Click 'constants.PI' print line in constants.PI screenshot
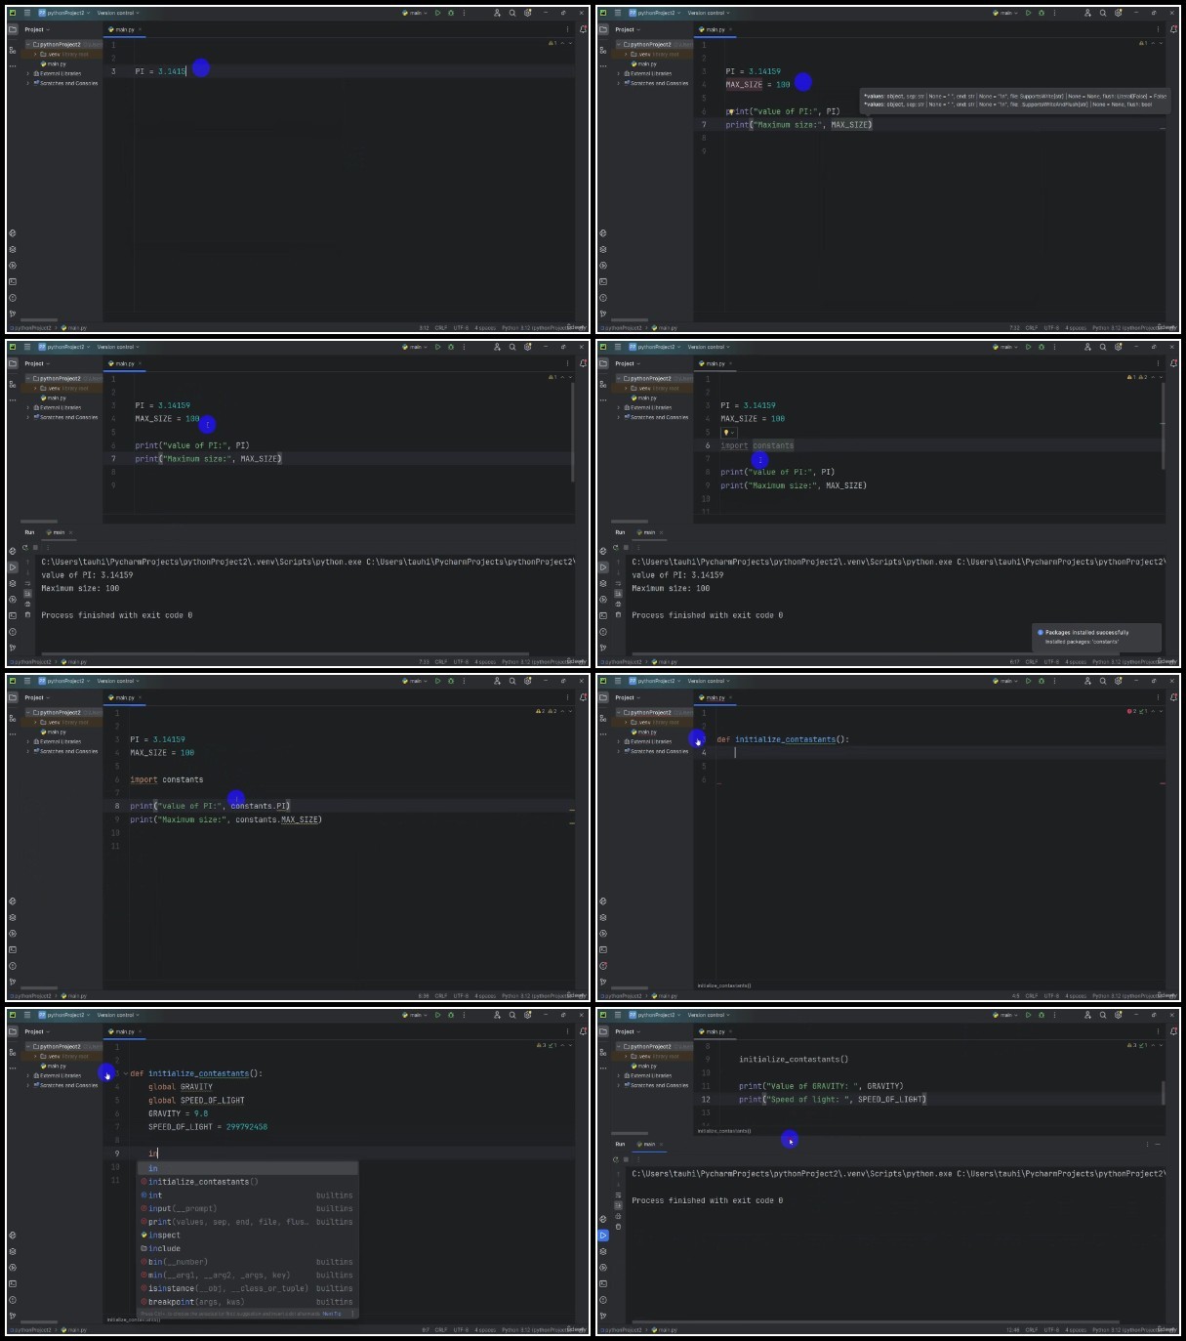The height and width of the screenshot is (1341, 1186). [211, 806]
